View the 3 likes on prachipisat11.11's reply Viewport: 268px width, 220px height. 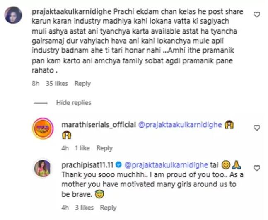pyautogui.click(x=85, y=208)
